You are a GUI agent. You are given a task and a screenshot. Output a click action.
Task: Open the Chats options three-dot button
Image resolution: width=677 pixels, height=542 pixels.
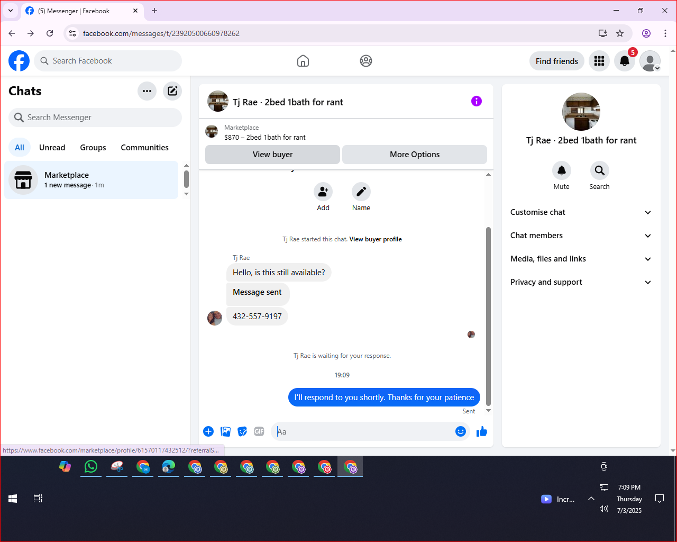[147, 91]
